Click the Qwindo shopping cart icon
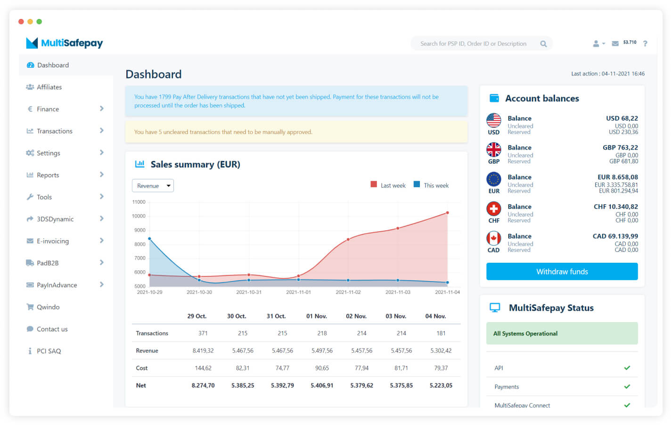 click(x=30, y=307)
